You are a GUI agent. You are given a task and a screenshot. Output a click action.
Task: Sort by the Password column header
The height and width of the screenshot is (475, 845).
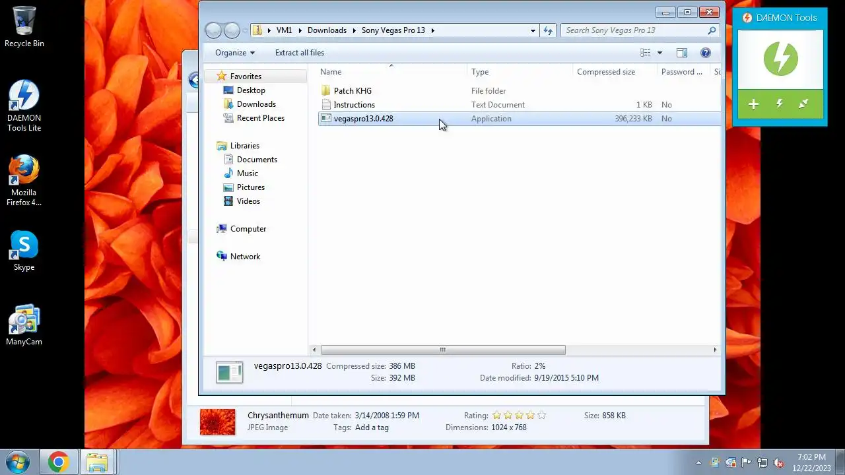point(683,72)
